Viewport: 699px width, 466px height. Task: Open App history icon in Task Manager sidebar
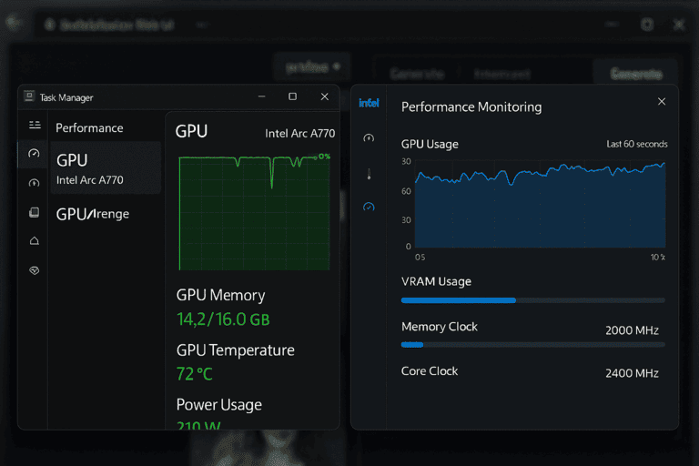coord(34,183)
